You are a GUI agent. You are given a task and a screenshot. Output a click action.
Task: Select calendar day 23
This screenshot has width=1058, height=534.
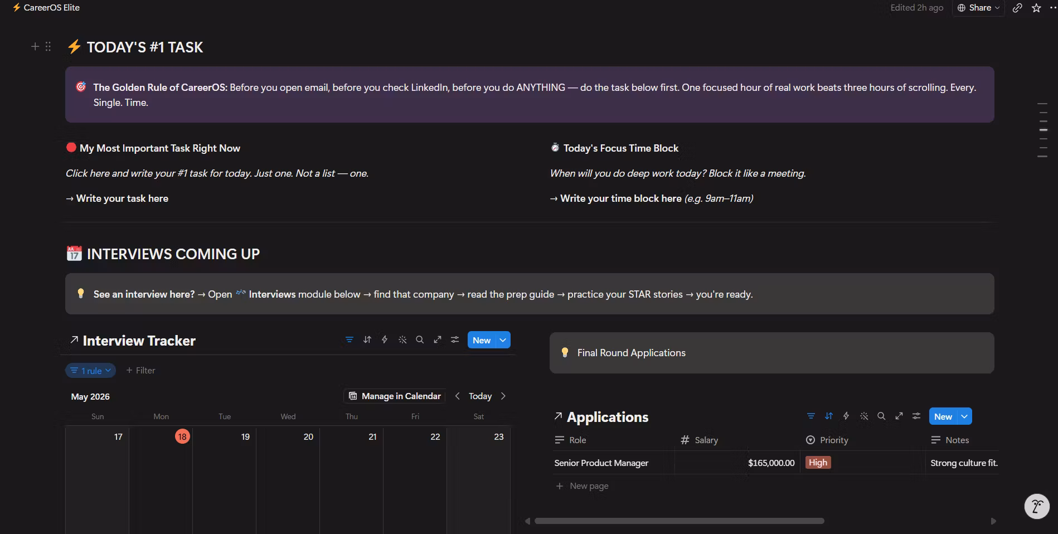click(499, 436)
